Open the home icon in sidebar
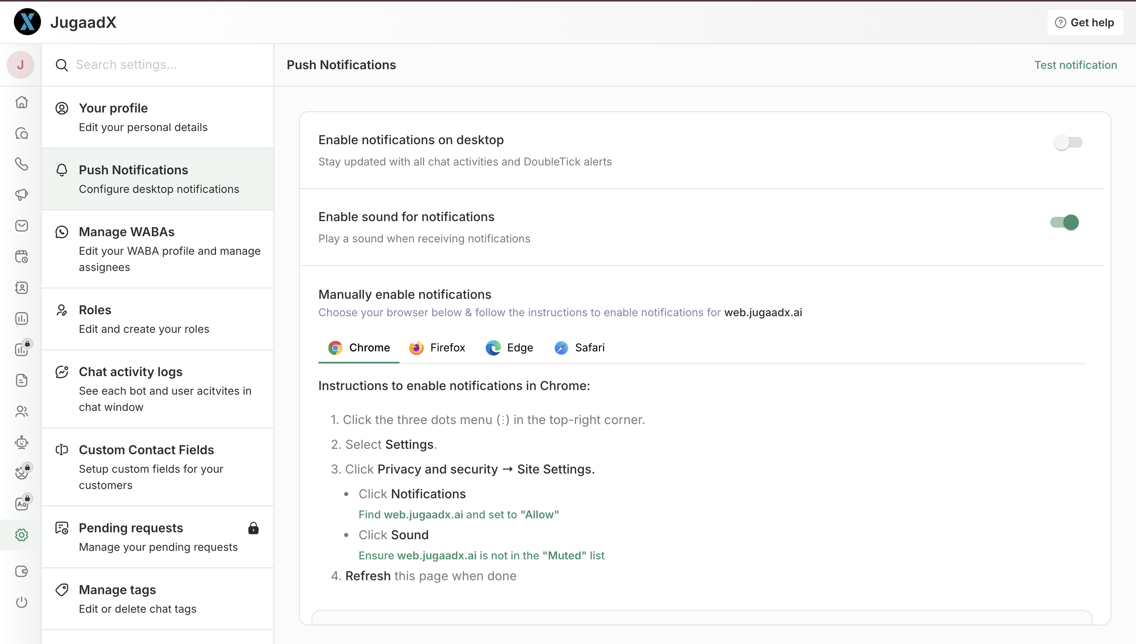Image resolution: width=1136 pixels, height=644 pixels. 21,102
